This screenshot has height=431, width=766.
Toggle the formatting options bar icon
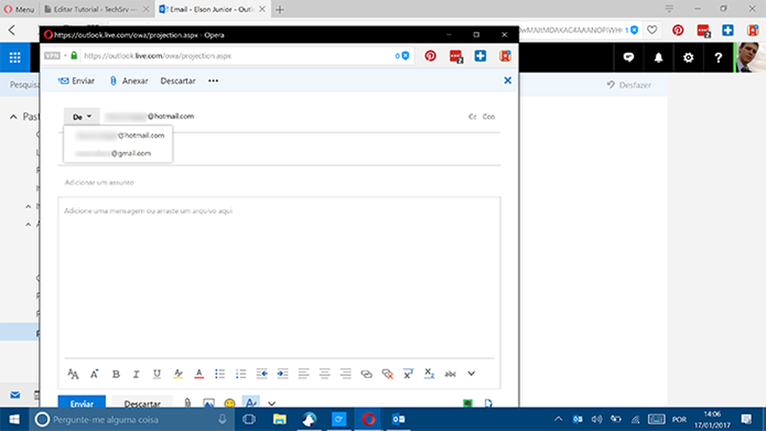(x=251, y=403)
